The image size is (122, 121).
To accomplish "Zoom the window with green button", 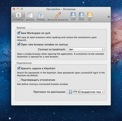I will tap(22, 9).
